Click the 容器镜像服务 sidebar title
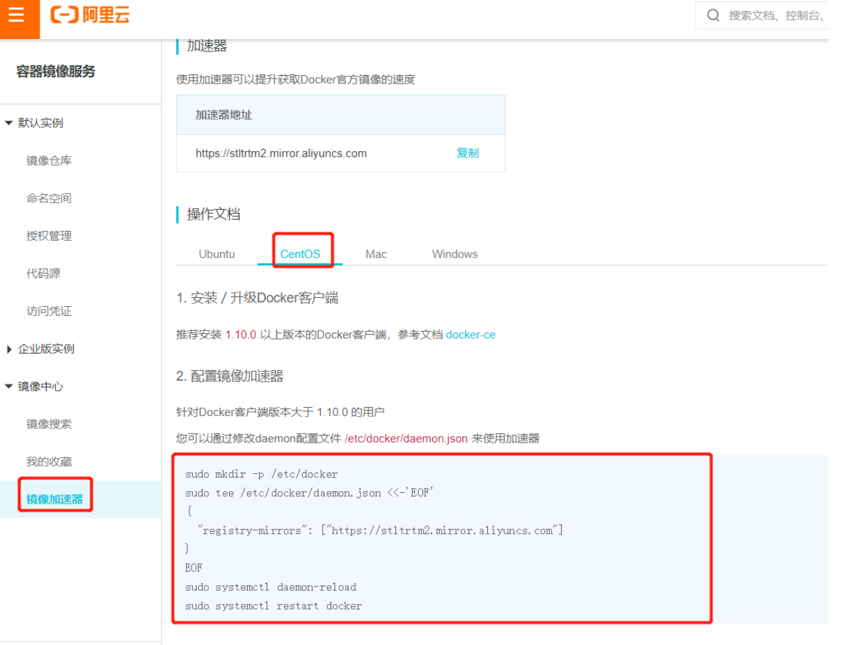845x645 pixels. pos(56,71)
